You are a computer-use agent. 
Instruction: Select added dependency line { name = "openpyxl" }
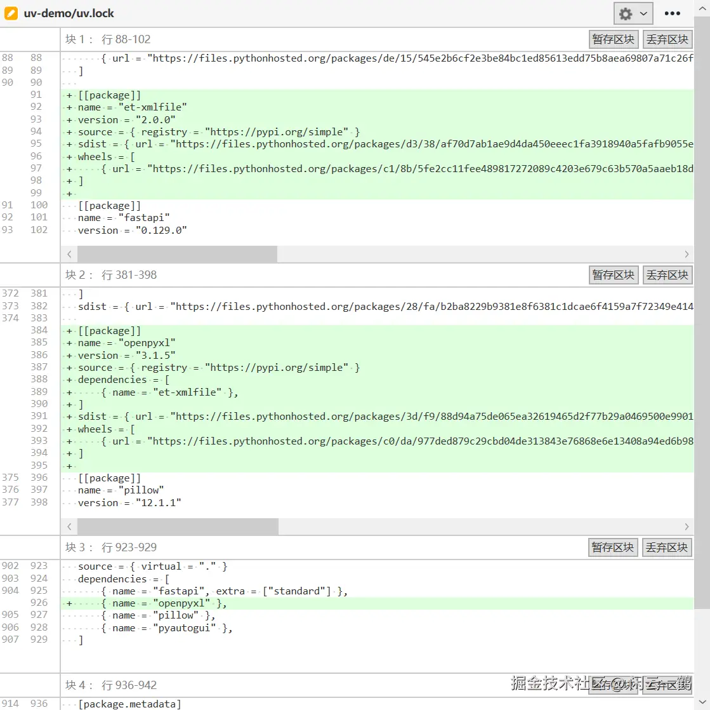coord(377,603)
